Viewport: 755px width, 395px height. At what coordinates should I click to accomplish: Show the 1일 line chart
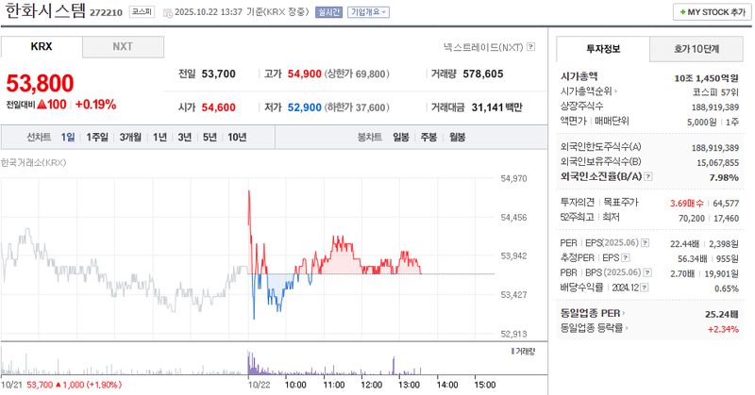pos(68,137)
